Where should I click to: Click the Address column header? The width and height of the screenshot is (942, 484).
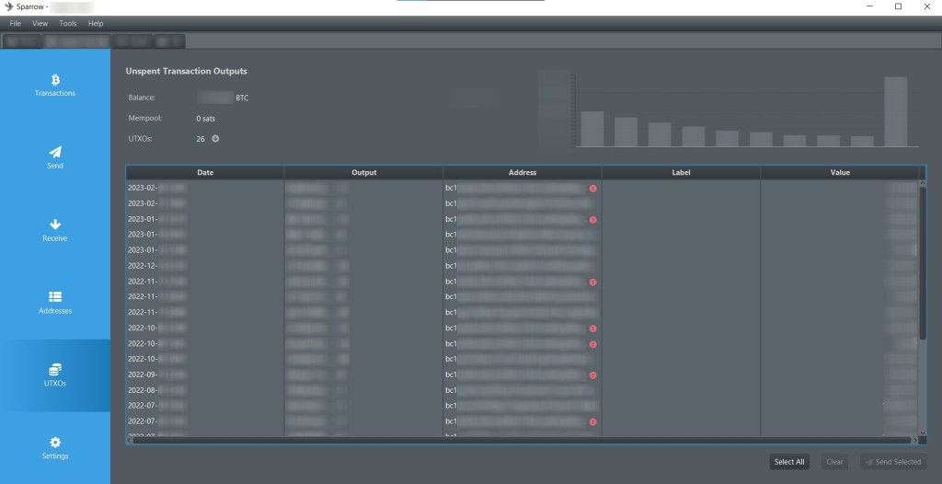coord(523,172)
